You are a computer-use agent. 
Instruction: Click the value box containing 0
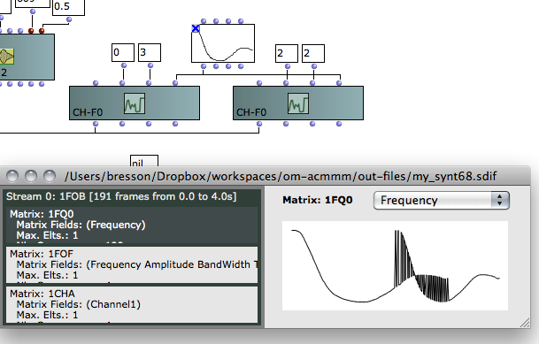point(123,52)
